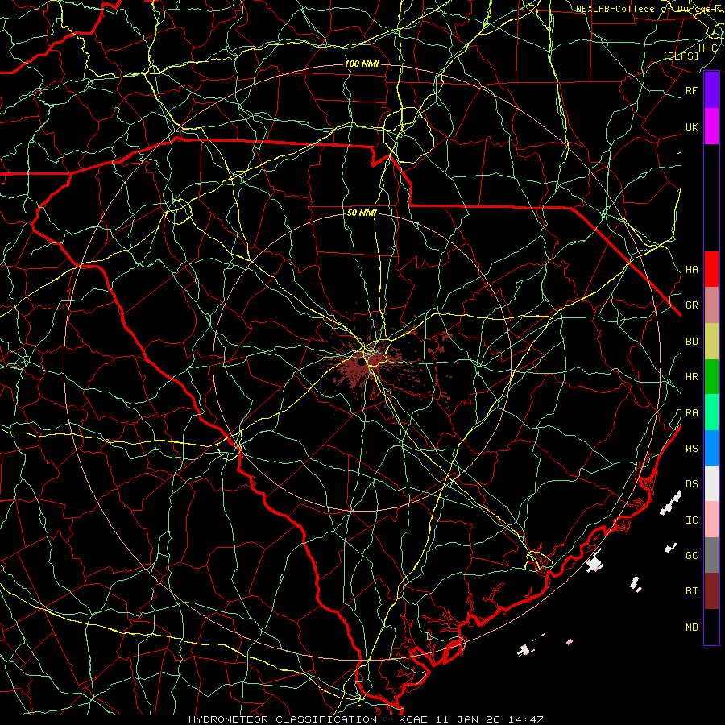The image size is (725, 725).
Task: Click the "UK" legend label
Action: coord(691,127)
